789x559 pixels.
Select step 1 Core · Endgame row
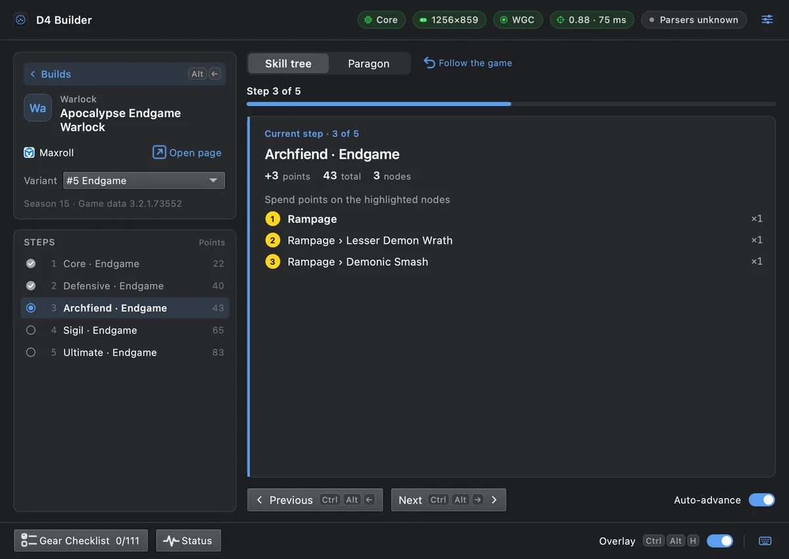pyautogui.click(x=125, y=264)
